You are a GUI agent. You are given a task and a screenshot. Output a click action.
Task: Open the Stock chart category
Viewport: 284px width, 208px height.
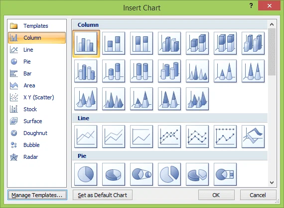(37, 109)
